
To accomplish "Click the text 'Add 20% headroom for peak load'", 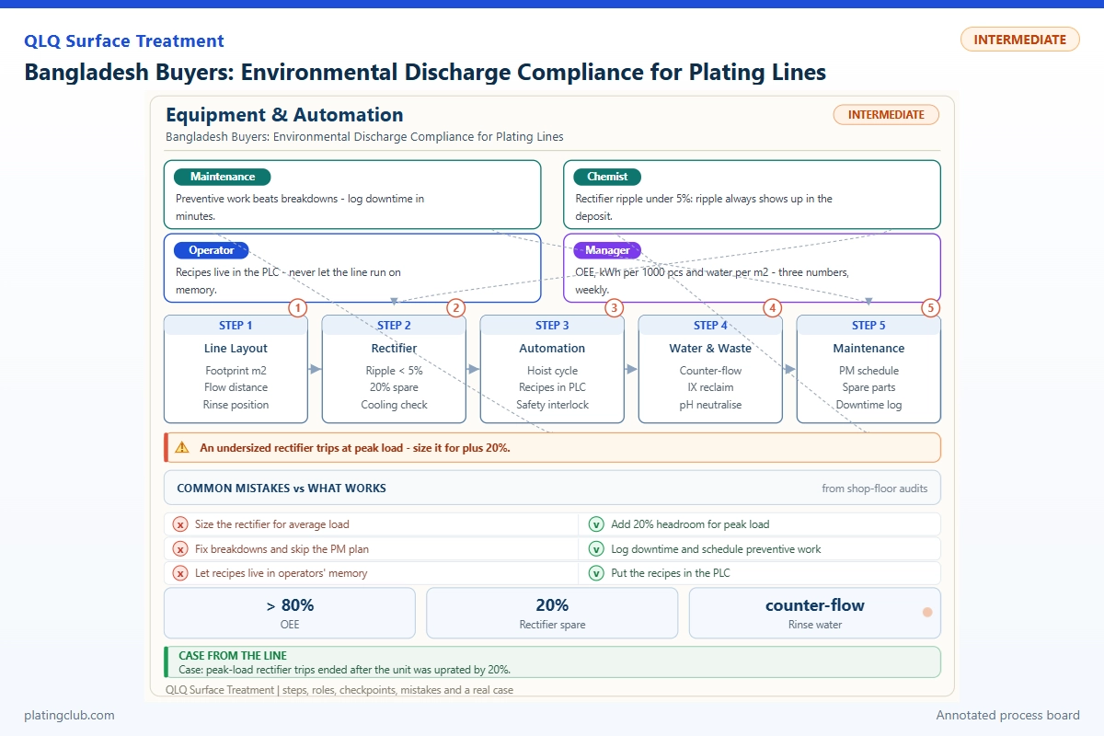I will tap(690, 524).
